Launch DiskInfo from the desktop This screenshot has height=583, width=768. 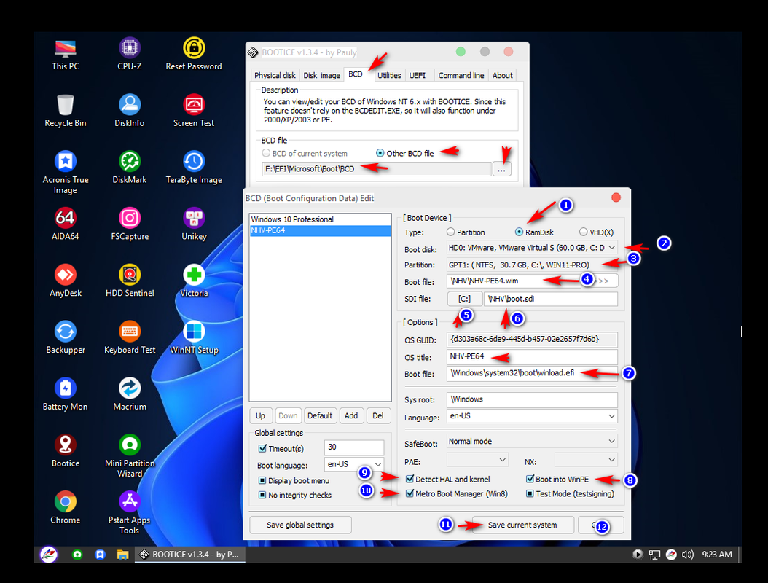coord(129,111)
